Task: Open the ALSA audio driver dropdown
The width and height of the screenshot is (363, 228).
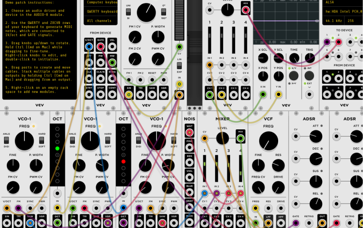Action: pos(343,3)
